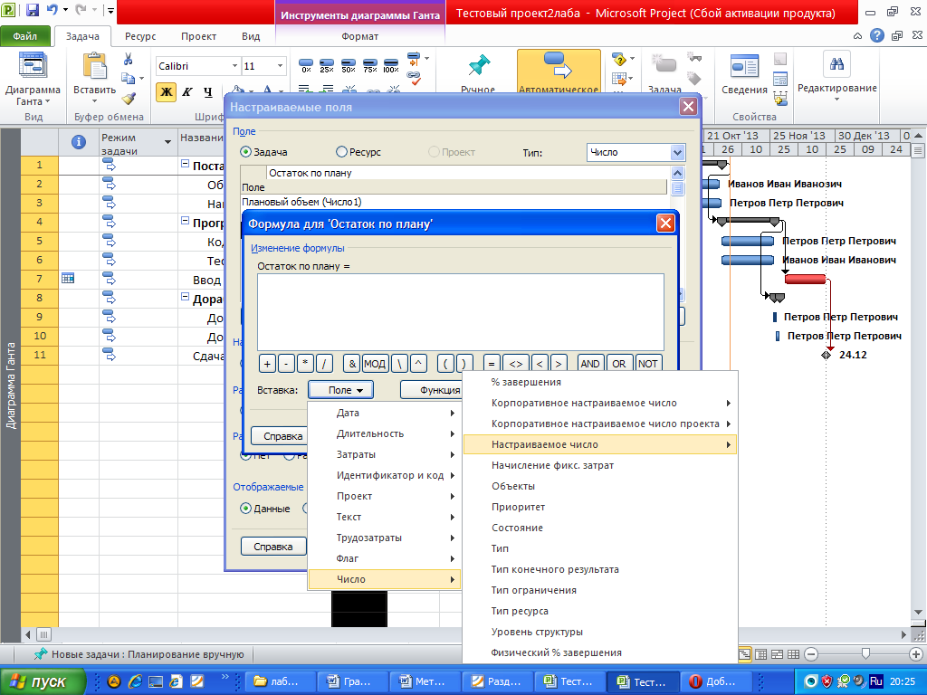Click the Cut scissors icon
The height and width of the screenshot is (695, 927).
pos(128,59)
